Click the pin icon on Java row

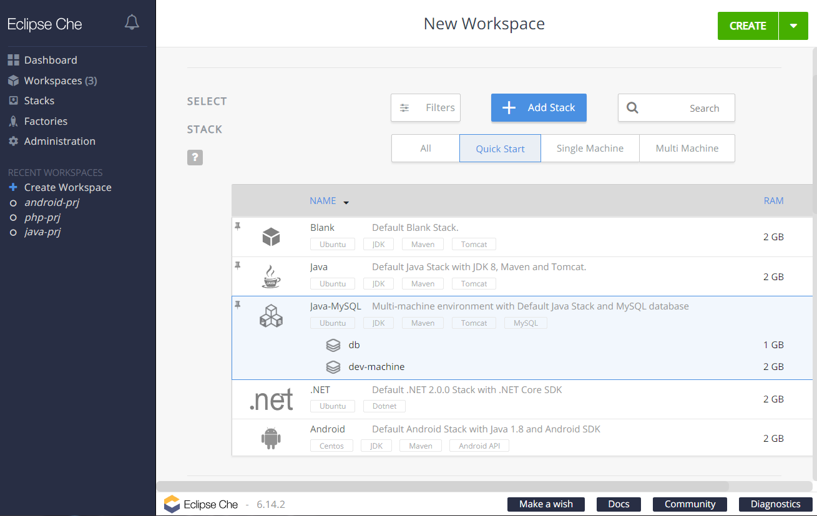[x=237, y=265]
